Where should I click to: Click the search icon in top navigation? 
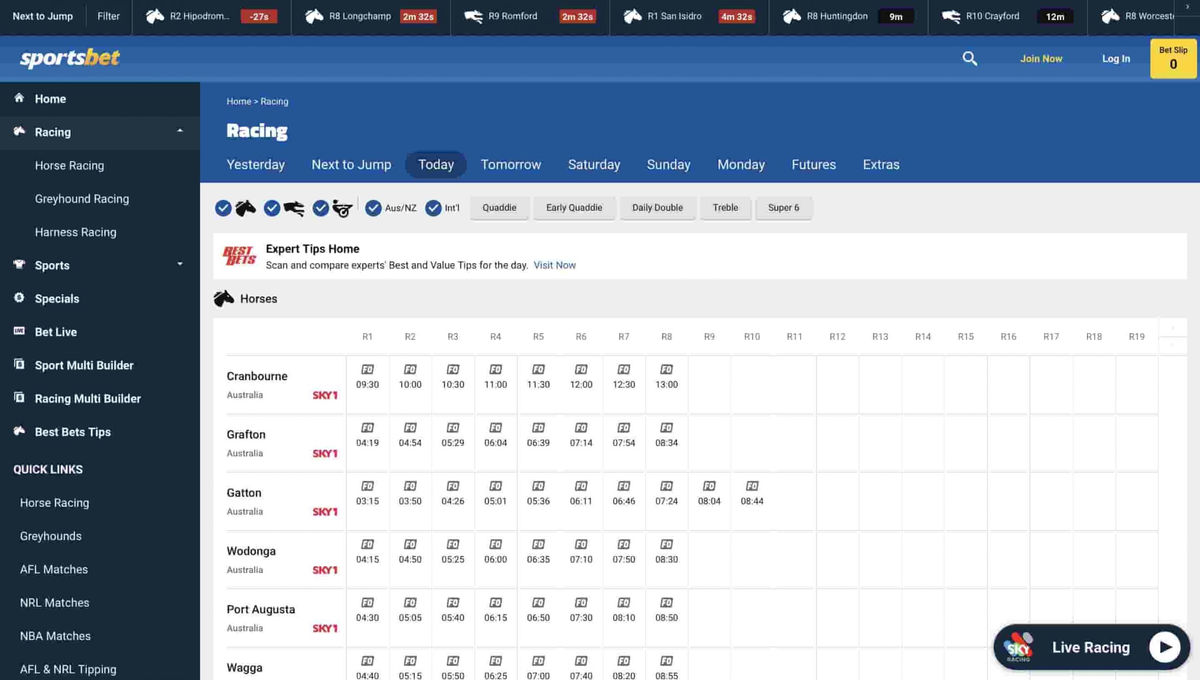(x=969, y=59)
